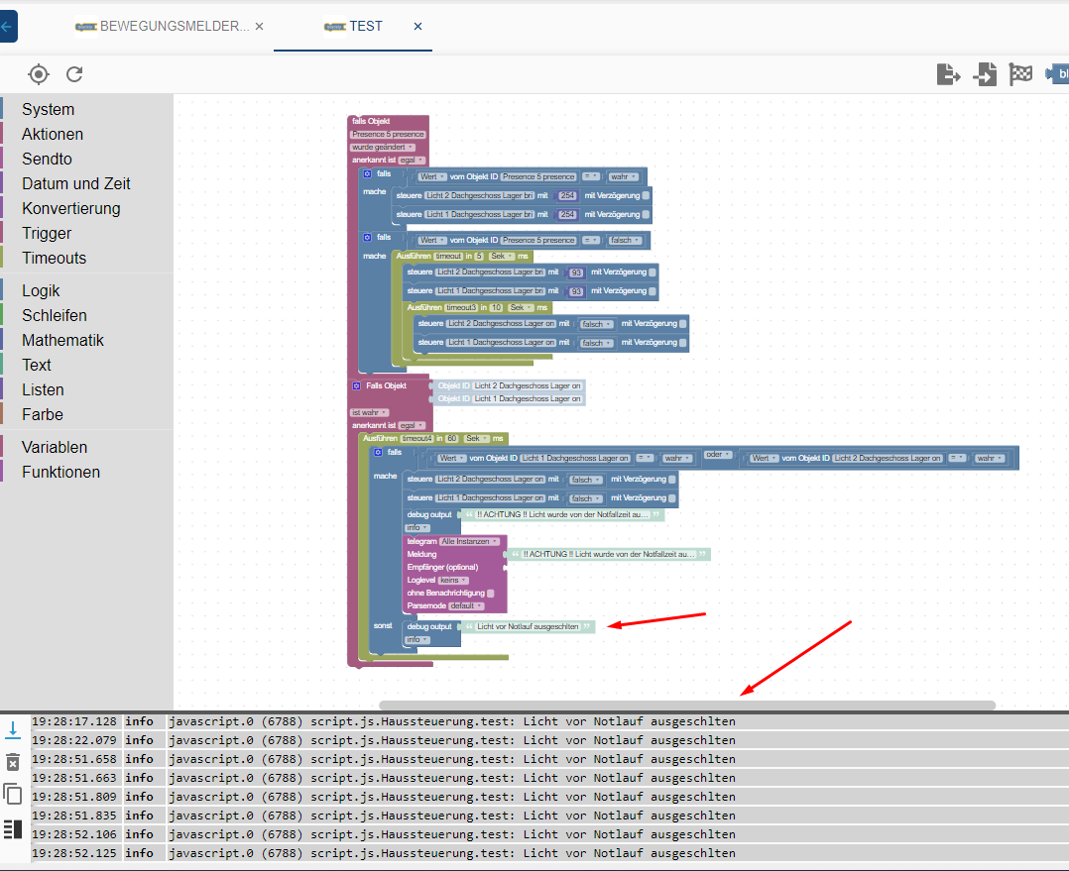Click the locate script target icon
This screenshot has width=1069, height=871.
coord(39,74)
